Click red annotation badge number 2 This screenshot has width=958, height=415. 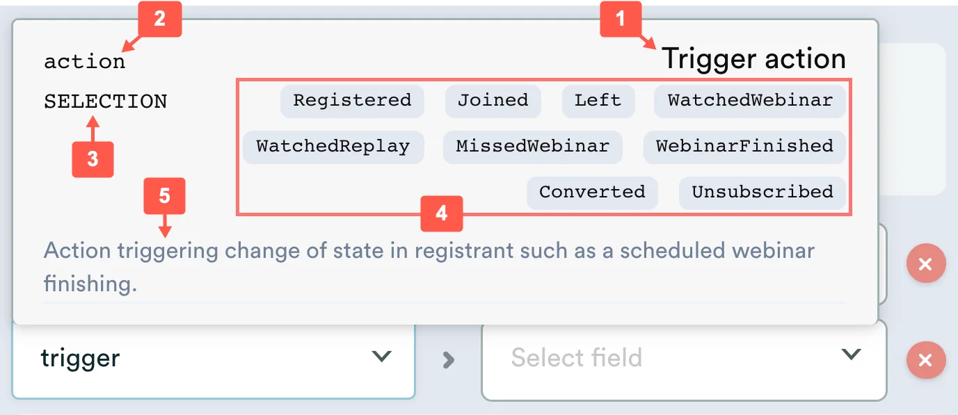160,19
